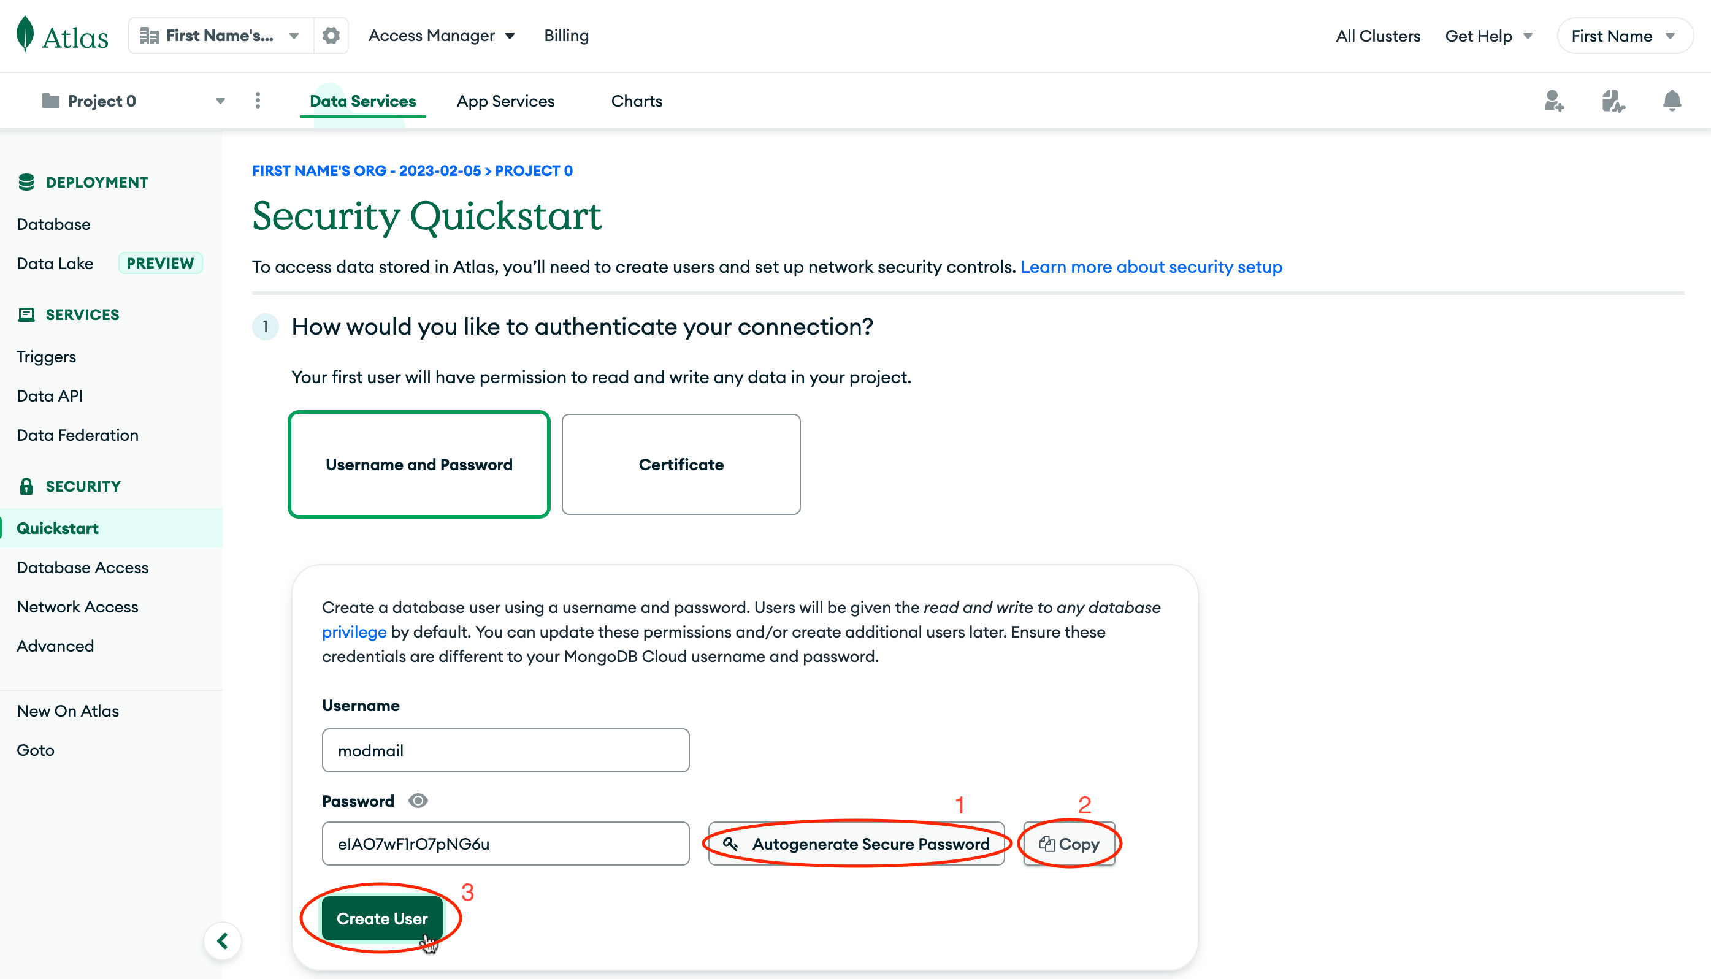Open the Get Help dropdown
This screenshot has height=979, width=1711.
click(1489, 35)
